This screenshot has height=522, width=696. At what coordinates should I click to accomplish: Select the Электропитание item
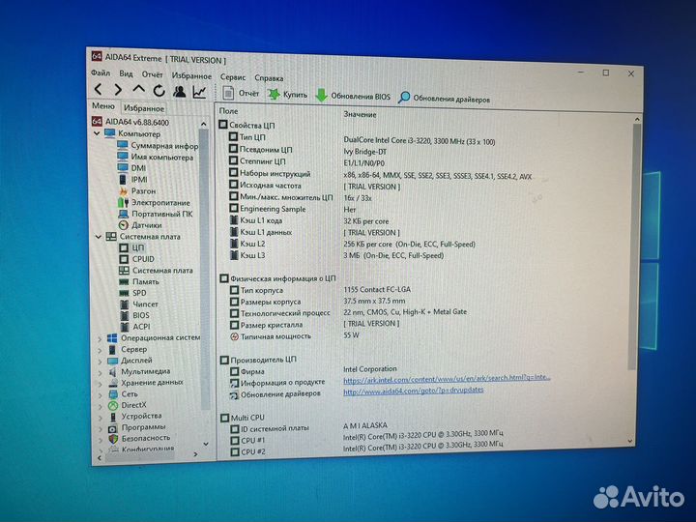tap(154, 202)
